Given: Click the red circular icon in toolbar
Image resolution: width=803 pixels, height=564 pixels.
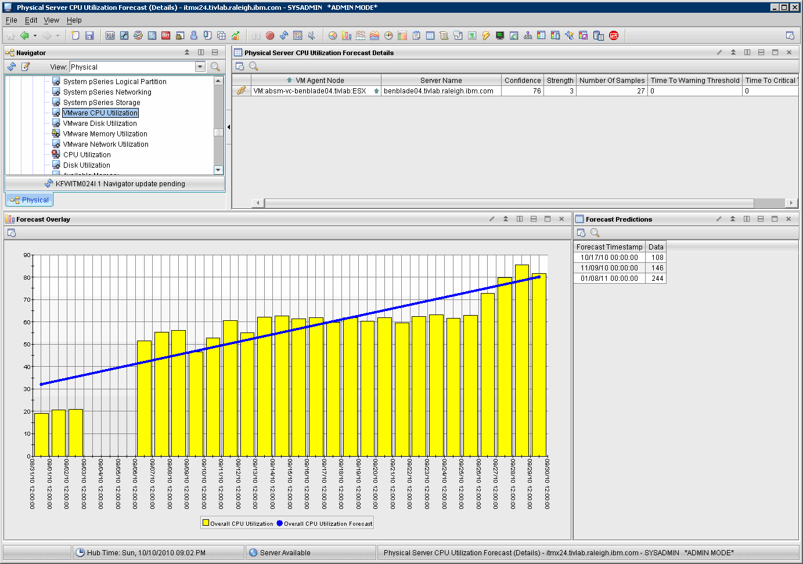Looking at the screenshot, I should (x=614, y=35).
